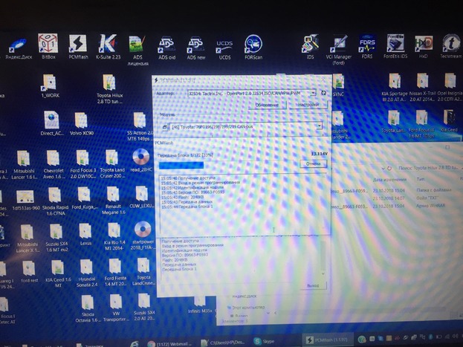The width and height of the screenshot is (463, 347).
Task: Launch the UCDS desktop shortcut
Action: point(224,46)
